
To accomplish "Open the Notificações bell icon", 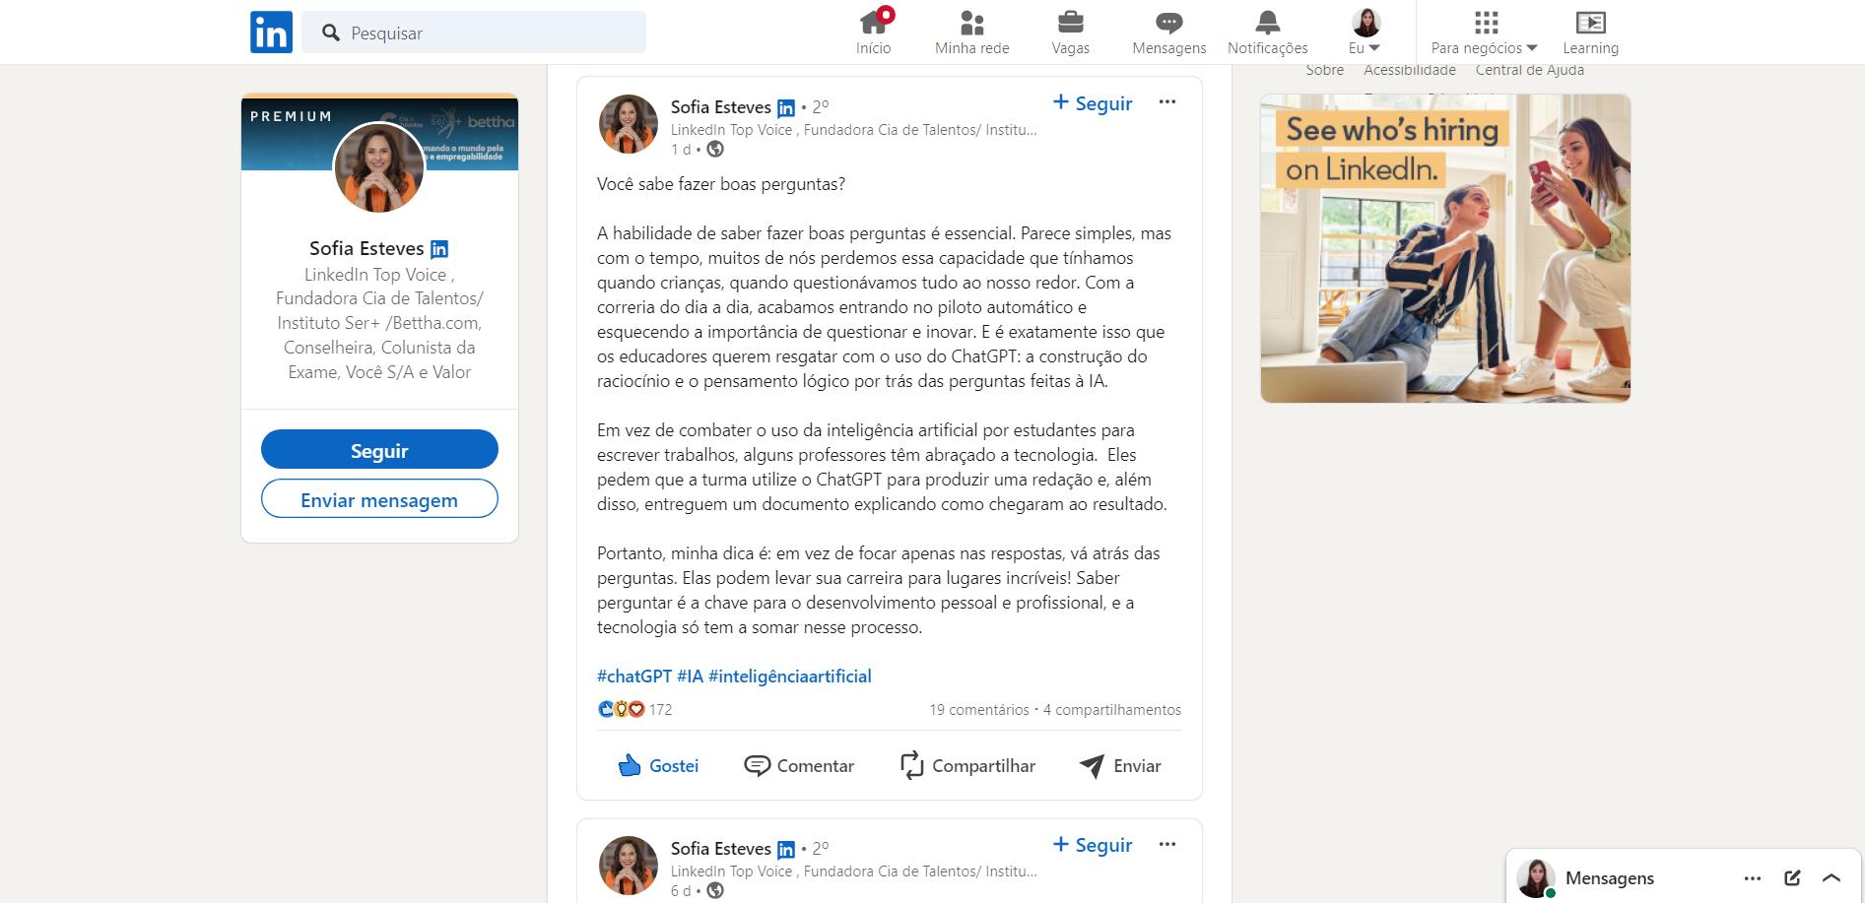I will 1268,32.
